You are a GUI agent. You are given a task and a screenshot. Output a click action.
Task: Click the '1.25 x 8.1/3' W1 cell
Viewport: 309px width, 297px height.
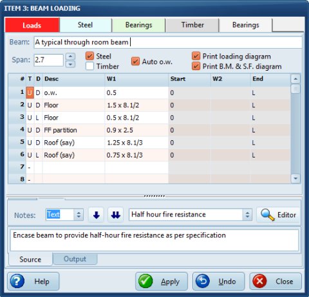pyautogui.click(x=136, y=143)
